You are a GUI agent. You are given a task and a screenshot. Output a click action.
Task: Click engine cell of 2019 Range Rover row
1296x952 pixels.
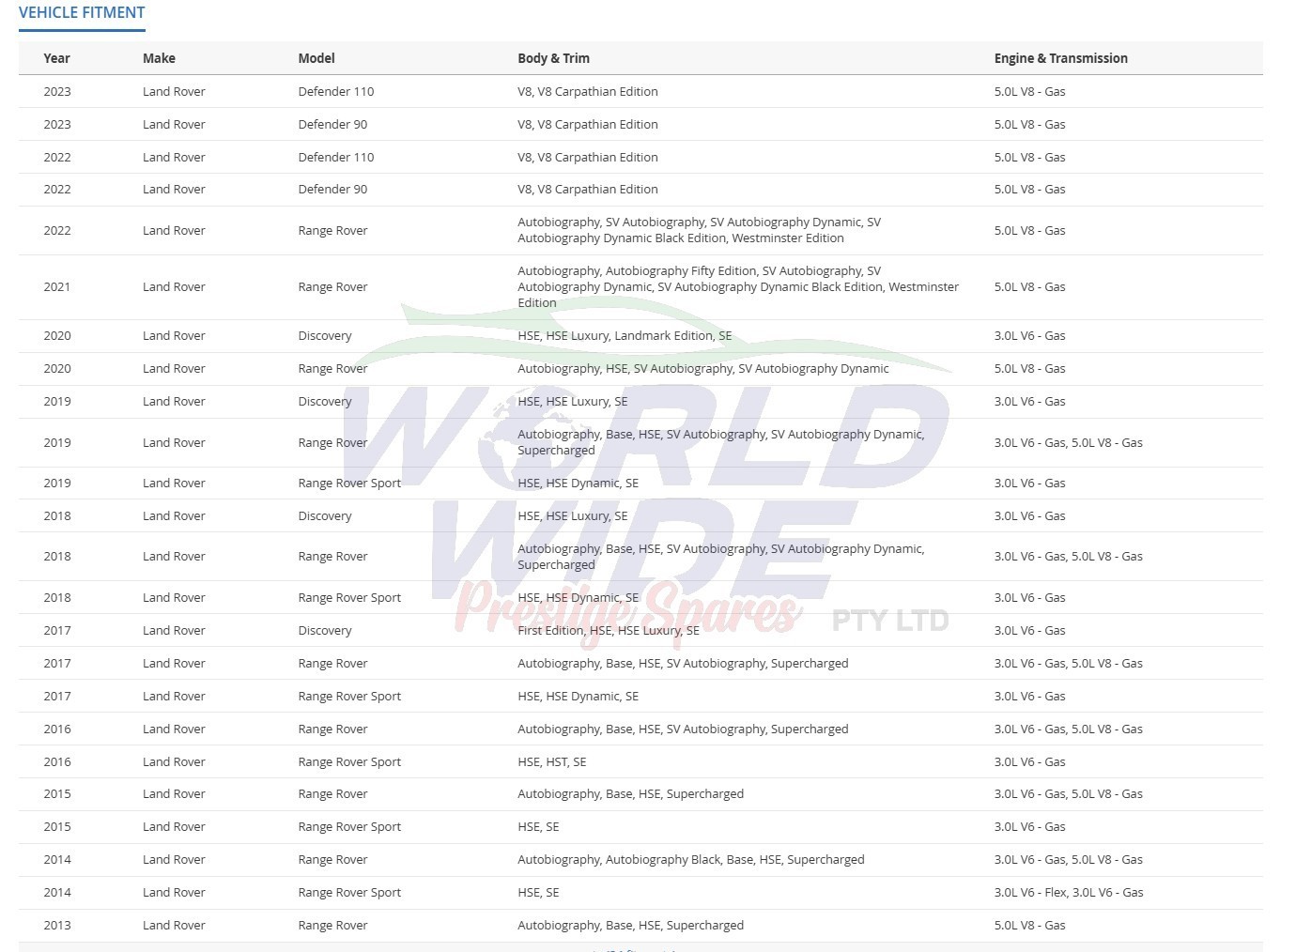point(1069,443)
